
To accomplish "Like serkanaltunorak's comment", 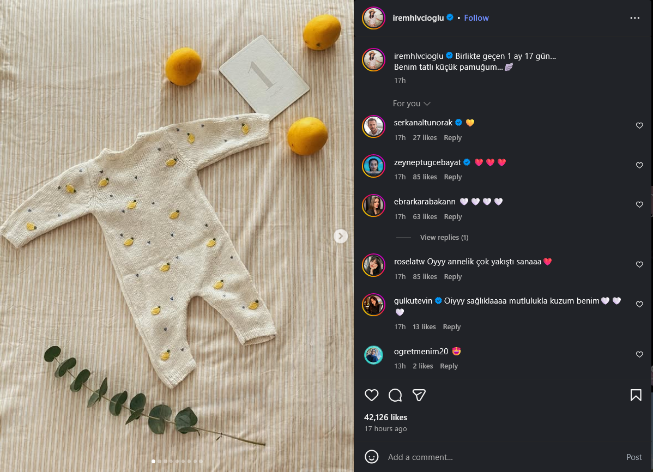I will coord(639,126).
